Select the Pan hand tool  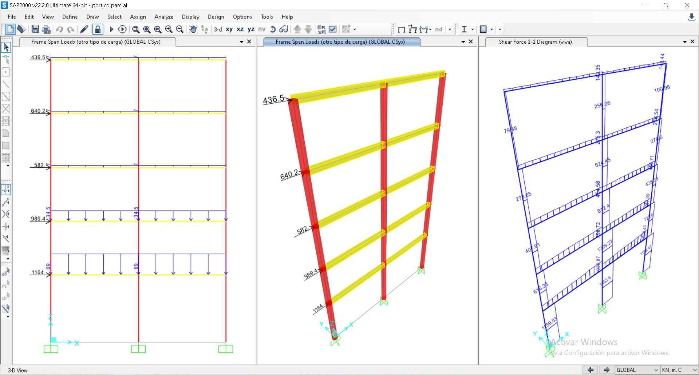[x=193, y=29]
